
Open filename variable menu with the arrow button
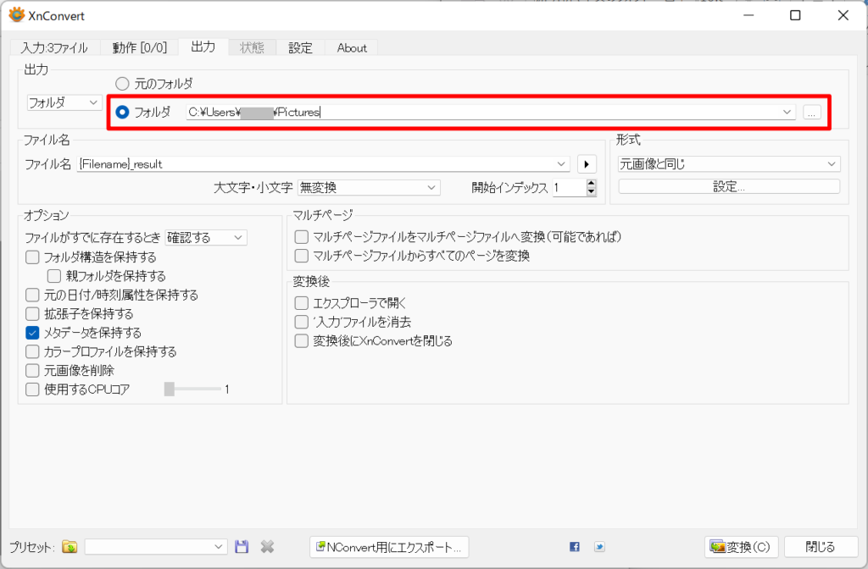587,163
